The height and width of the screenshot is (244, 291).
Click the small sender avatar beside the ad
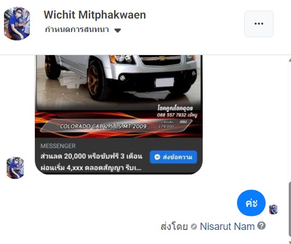click(x=15, y=168)
